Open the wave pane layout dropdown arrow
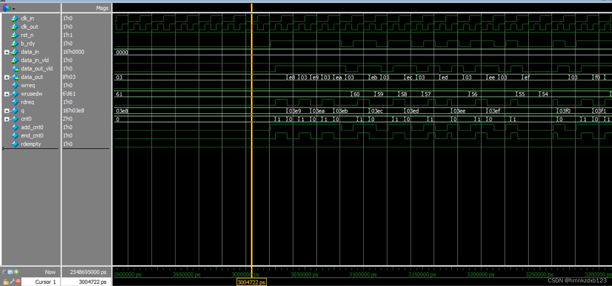 pos(13,9)
